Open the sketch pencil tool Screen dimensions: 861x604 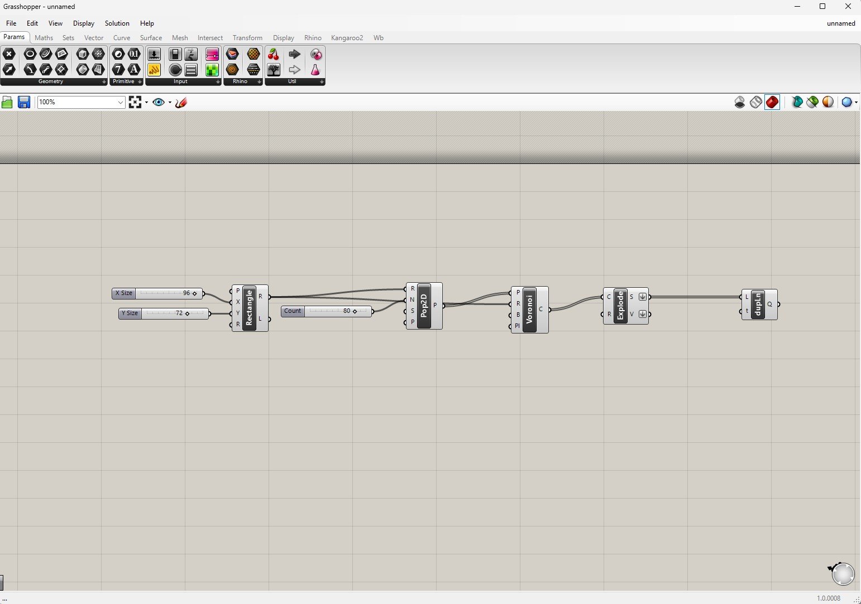point(181,102)
